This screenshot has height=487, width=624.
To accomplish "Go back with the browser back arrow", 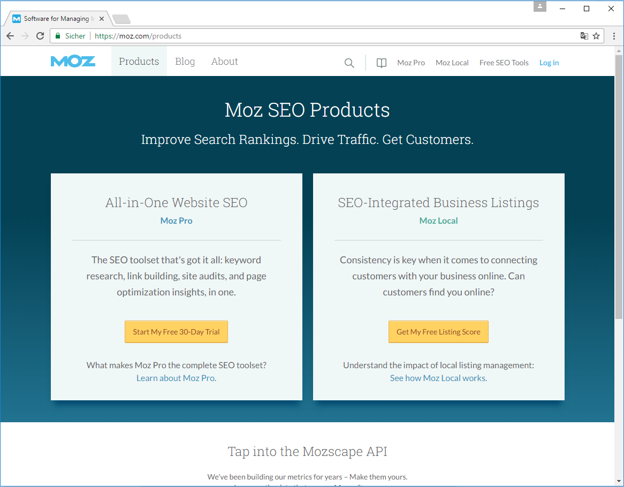I will tap(10, 36).
